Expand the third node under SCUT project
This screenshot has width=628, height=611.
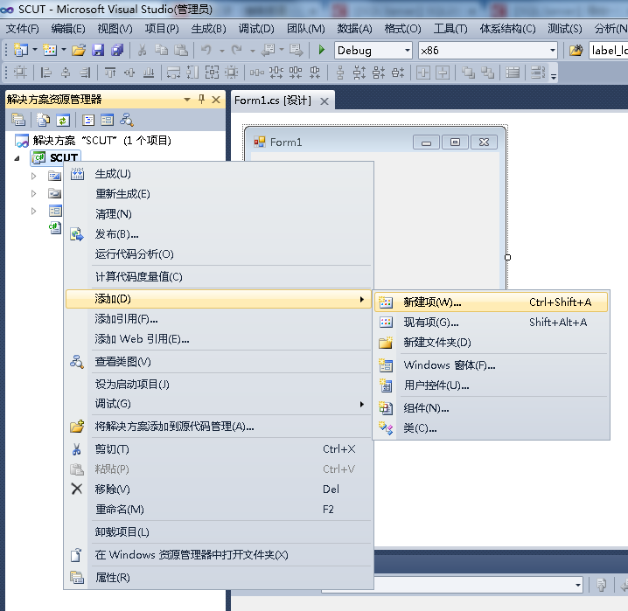tap(33, 211)
